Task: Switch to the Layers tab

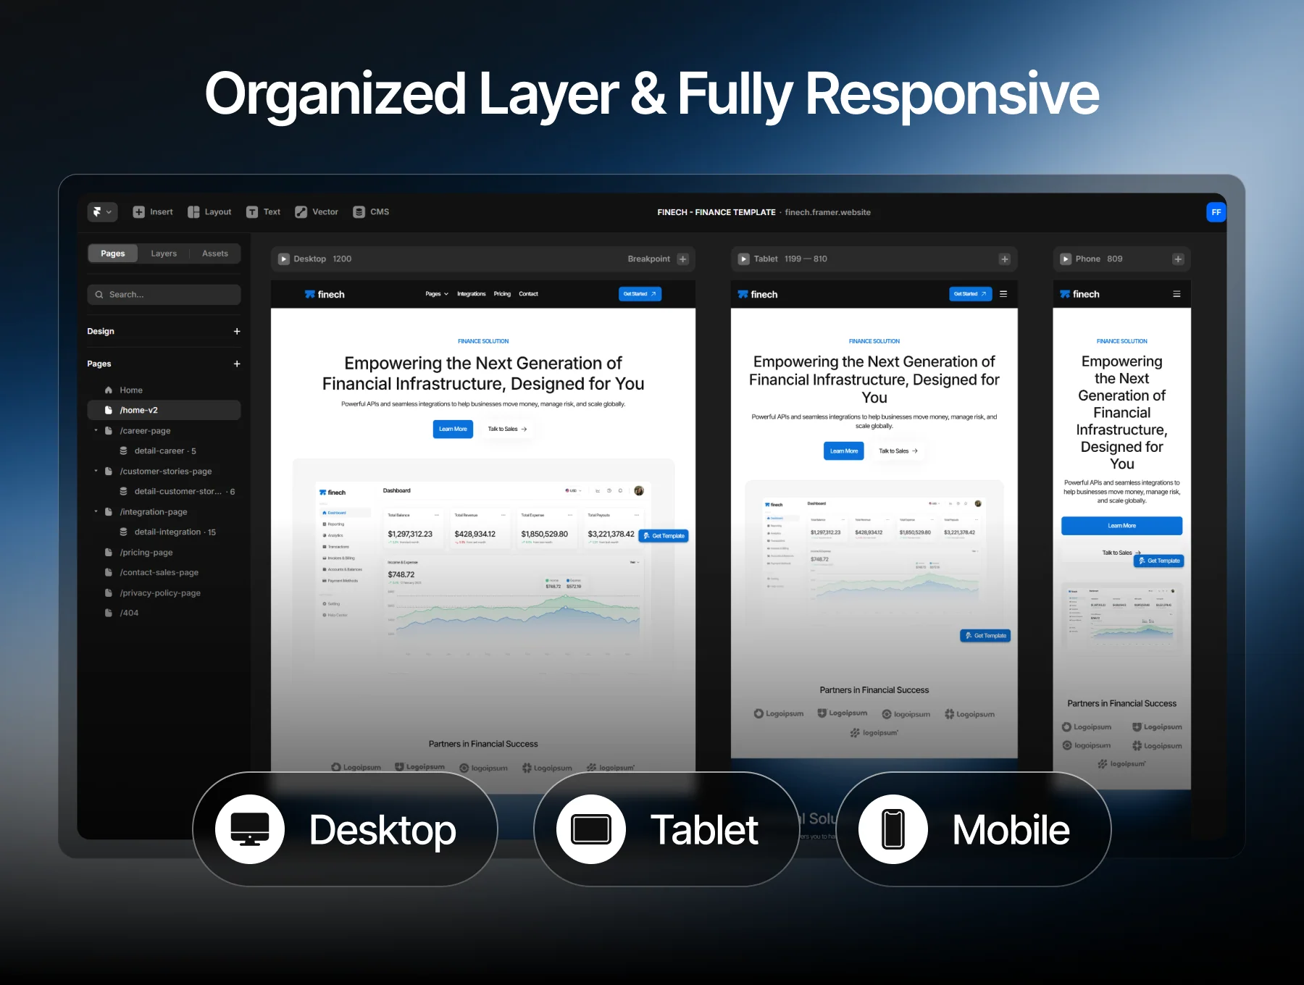Action: pos(164,253)
